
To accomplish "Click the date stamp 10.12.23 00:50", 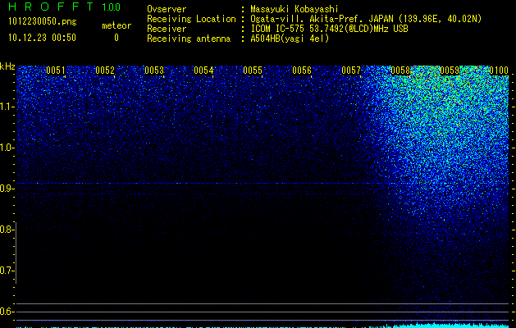I will pos(42,38).
